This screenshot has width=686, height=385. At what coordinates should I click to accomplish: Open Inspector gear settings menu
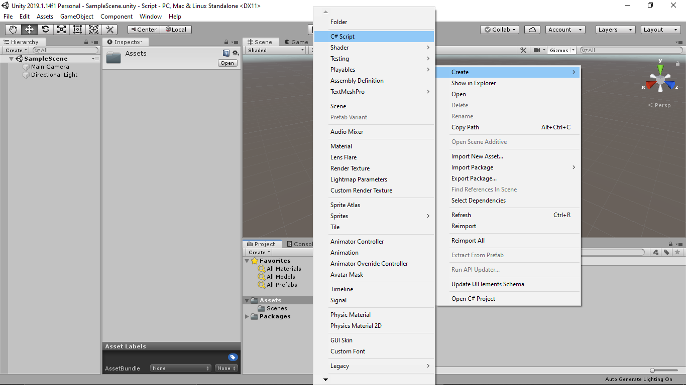[235, 53]
